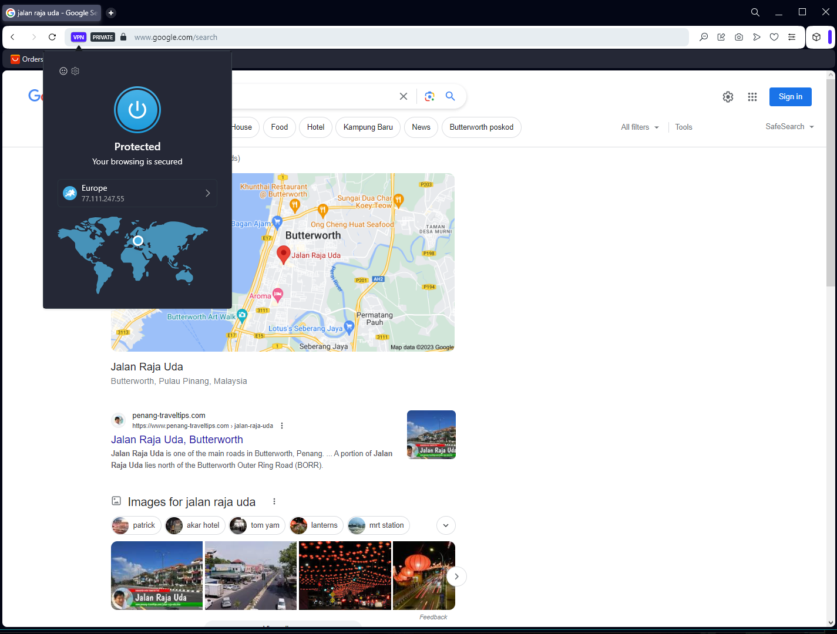Open Jalan Raja Uda, Butterworth result

click(177, 440)
